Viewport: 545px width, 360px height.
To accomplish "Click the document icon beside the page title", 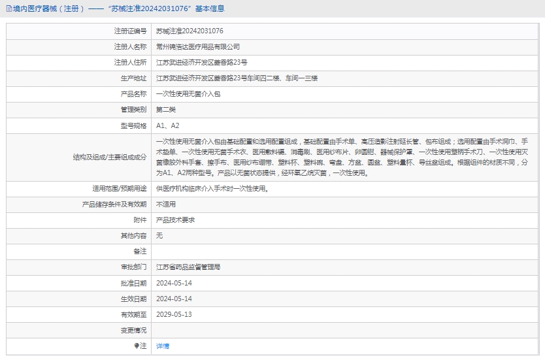I will [8, 8].
